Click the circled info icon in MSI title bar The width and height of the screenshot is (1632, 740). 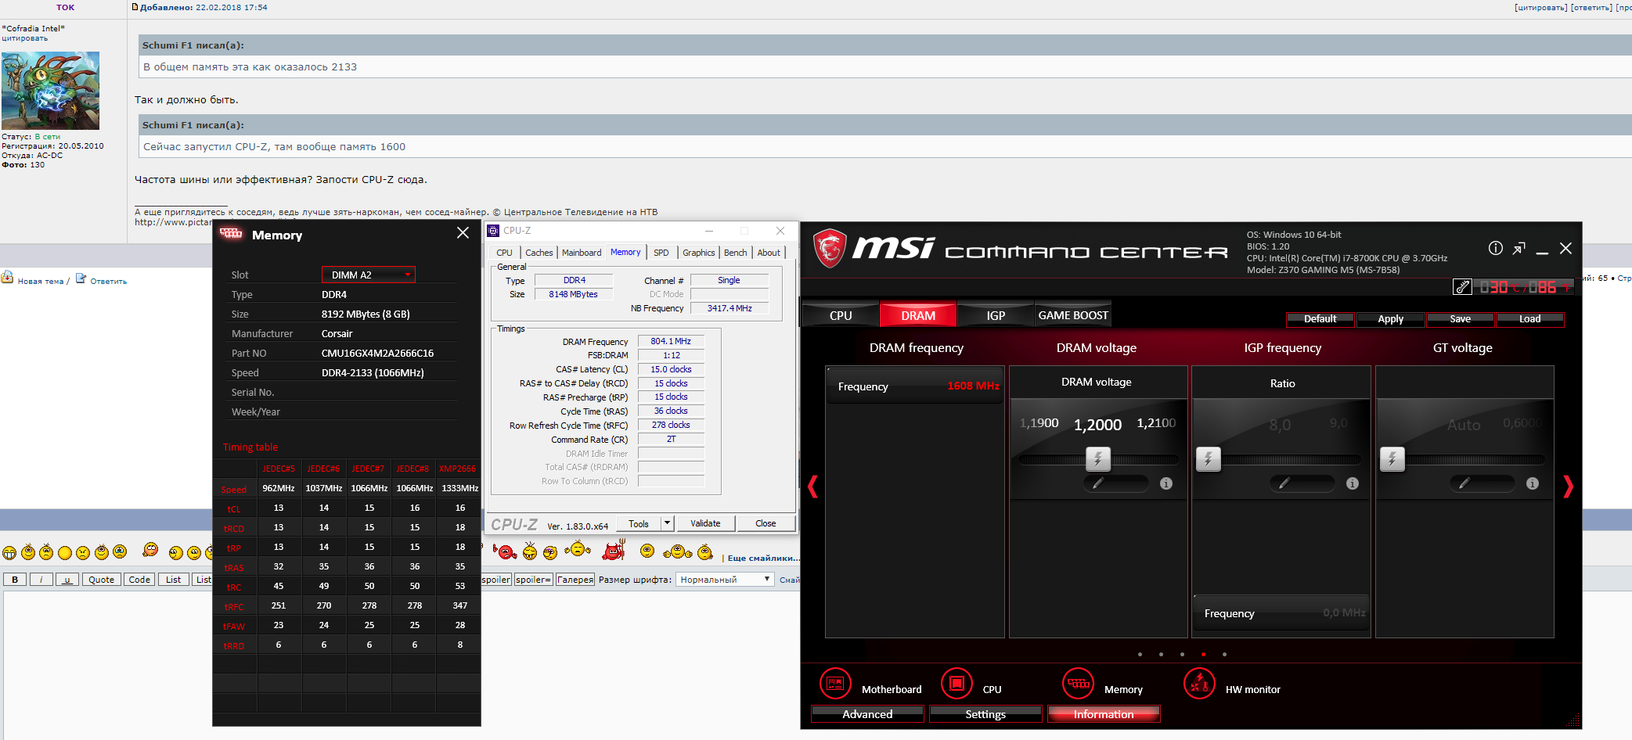1495,248
